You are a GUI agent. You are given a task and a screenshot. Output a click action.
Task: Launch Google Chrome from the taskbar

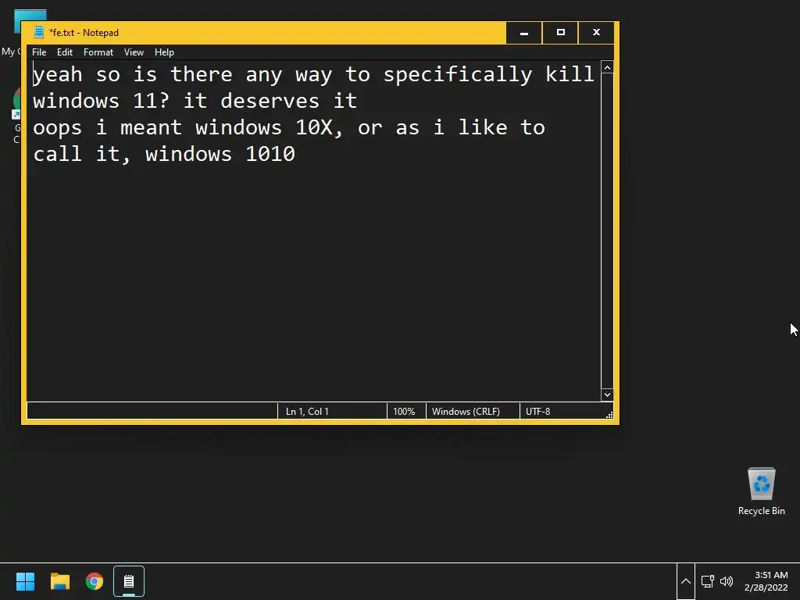(95, 581)
